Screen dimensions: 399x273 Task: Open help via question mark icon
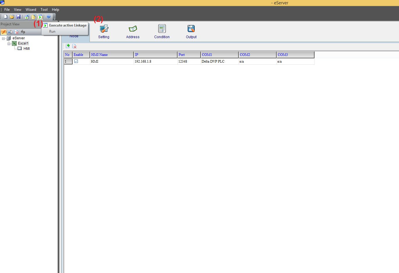point(49,17)
